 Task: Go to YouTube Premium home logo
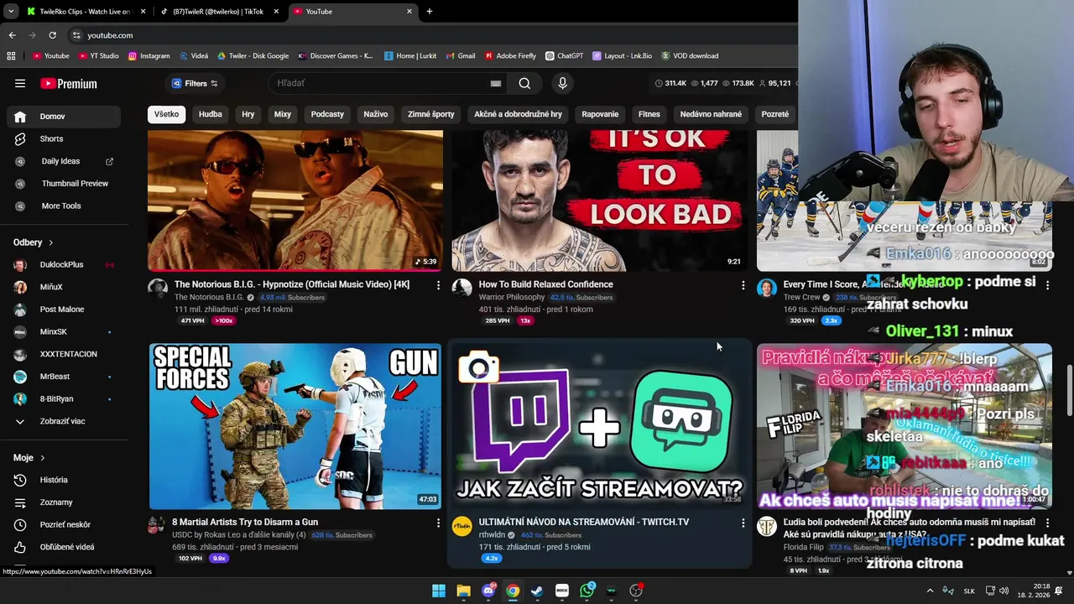(x=69, y=84)
